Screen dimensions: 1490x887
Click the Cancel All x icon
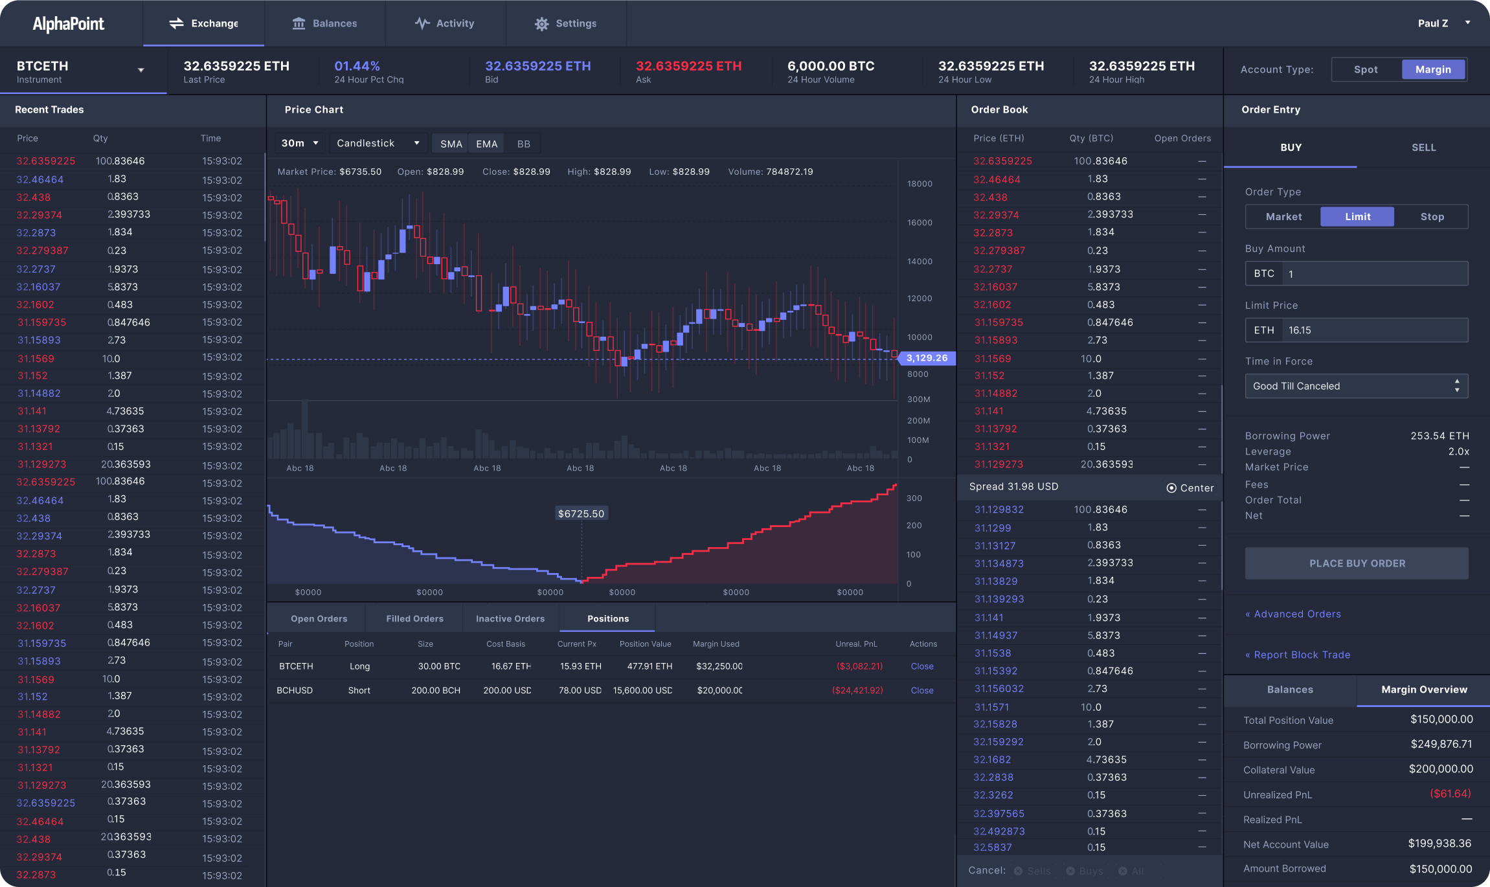click(1122, 871)
